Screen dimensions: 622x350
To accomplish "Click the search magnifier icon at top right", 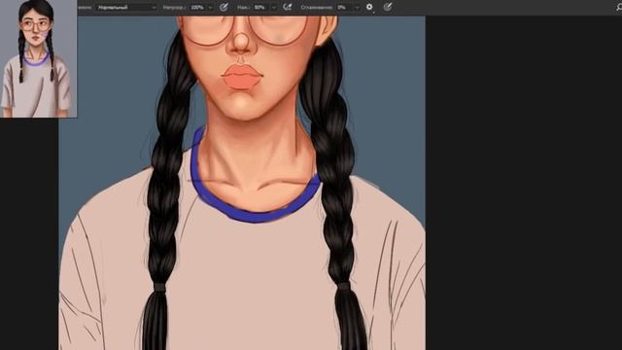I will (x=619, y=7).
